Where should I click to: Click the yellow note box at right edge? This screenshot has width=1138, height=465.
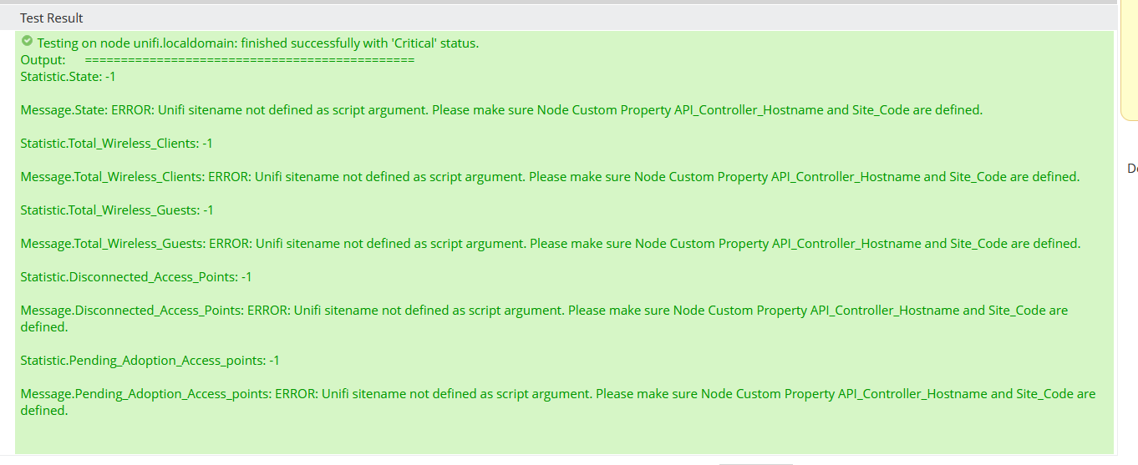[1129, 58]
